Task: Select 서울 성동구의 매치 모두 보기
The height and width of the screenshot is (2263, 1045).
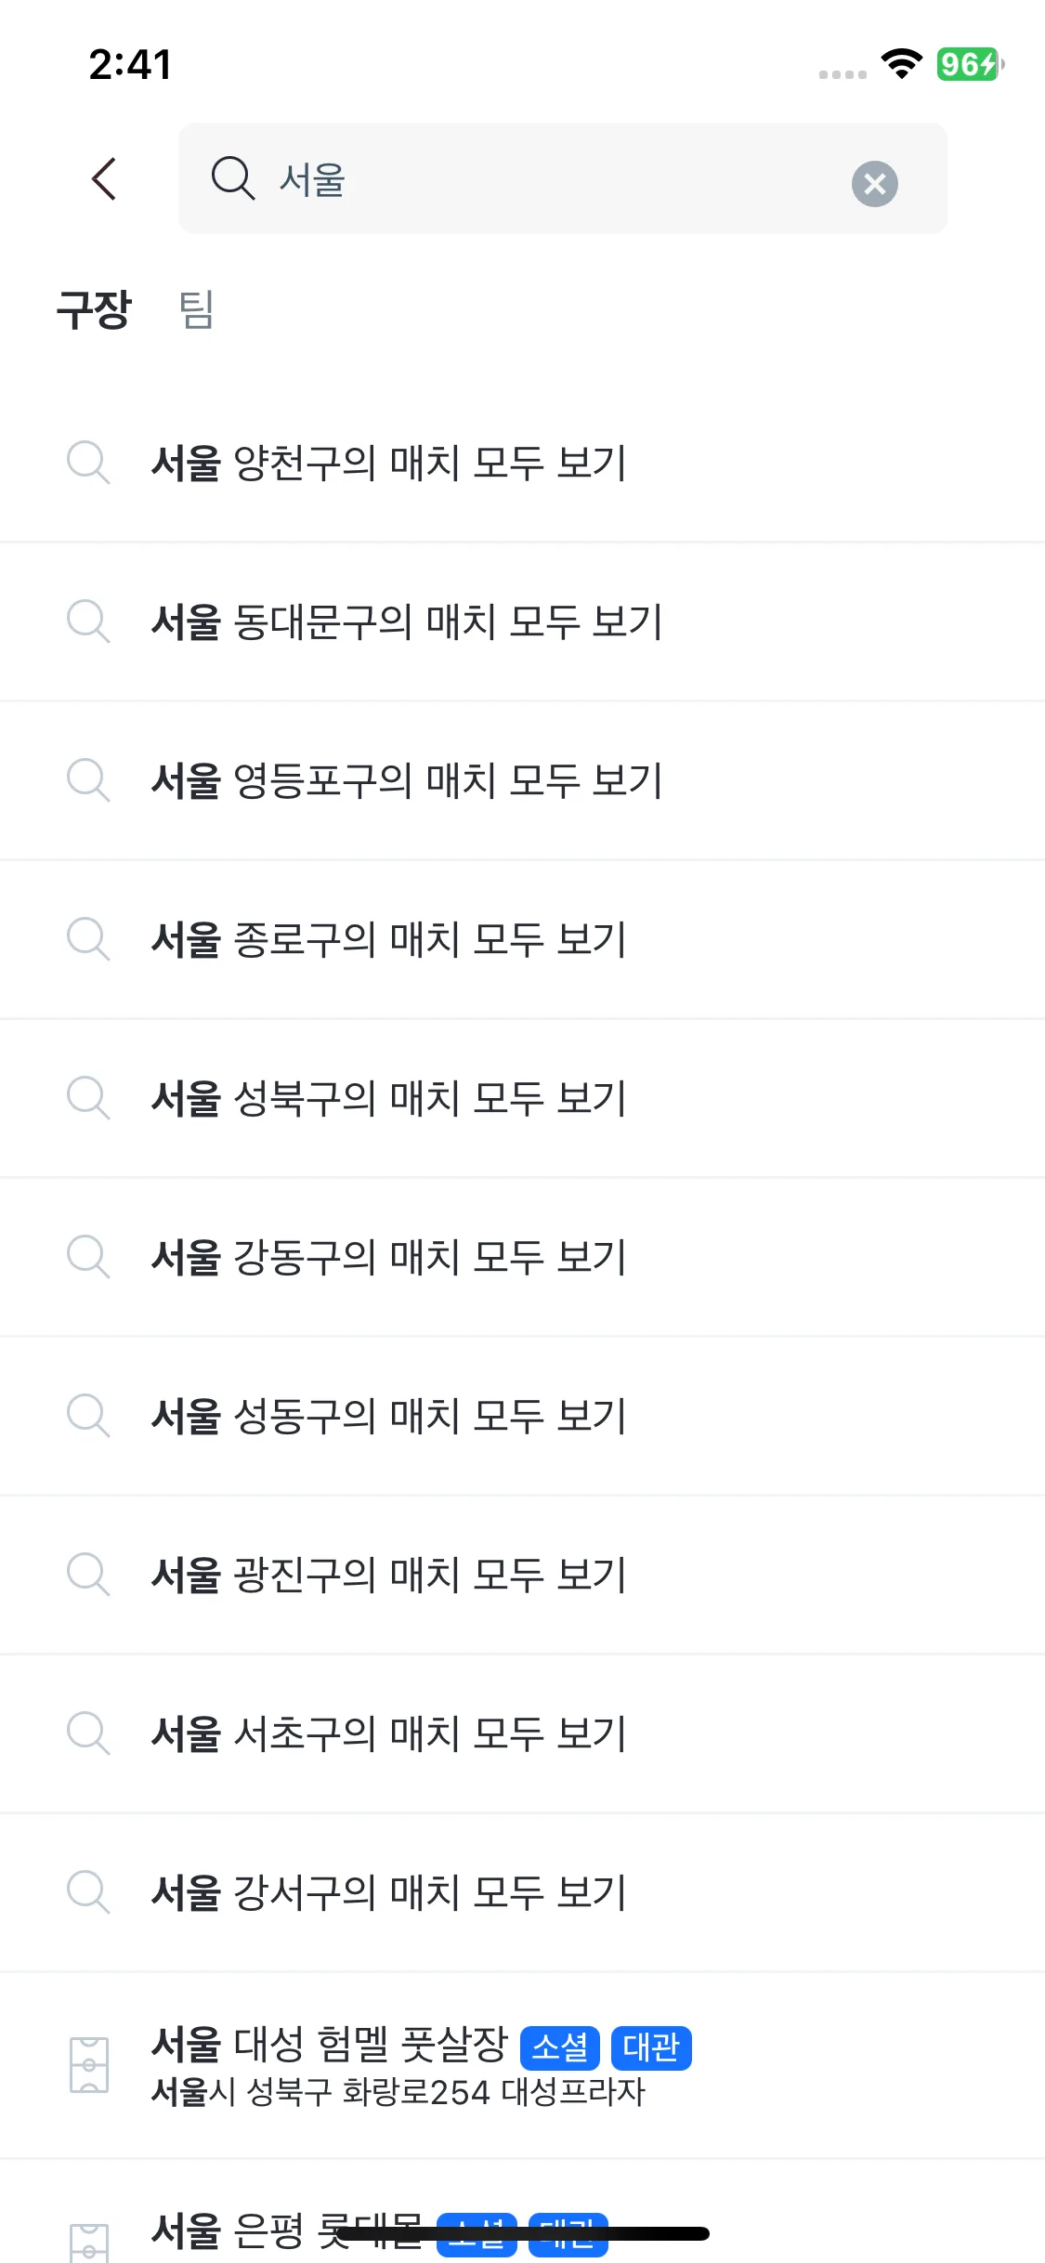Action: pos(388,1415)
